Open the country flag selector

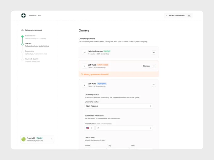click(89, 128)
